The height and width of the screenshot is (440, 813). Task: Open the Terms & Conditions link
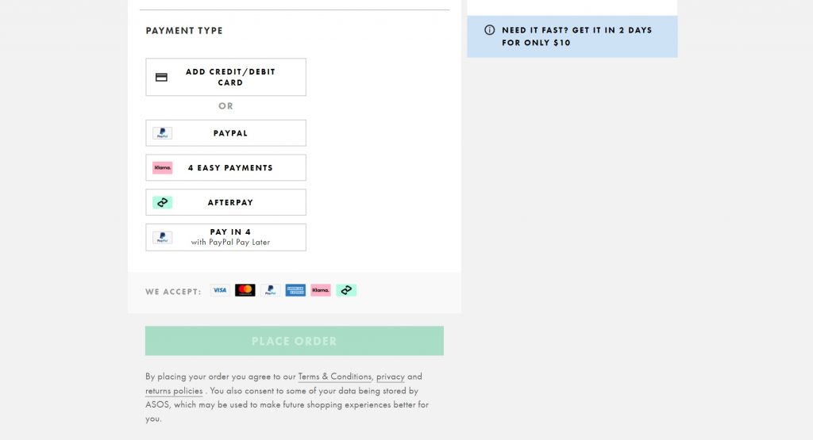[x=334, y=377]
